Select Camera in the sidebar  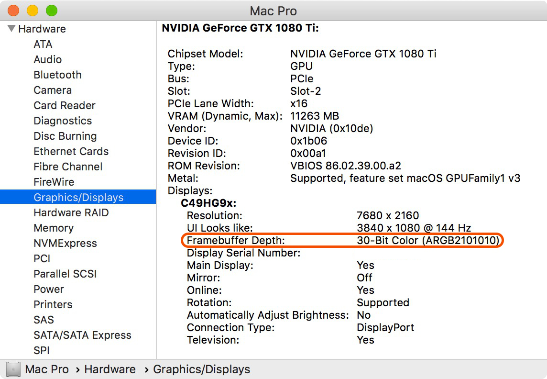tap(53, 90)
